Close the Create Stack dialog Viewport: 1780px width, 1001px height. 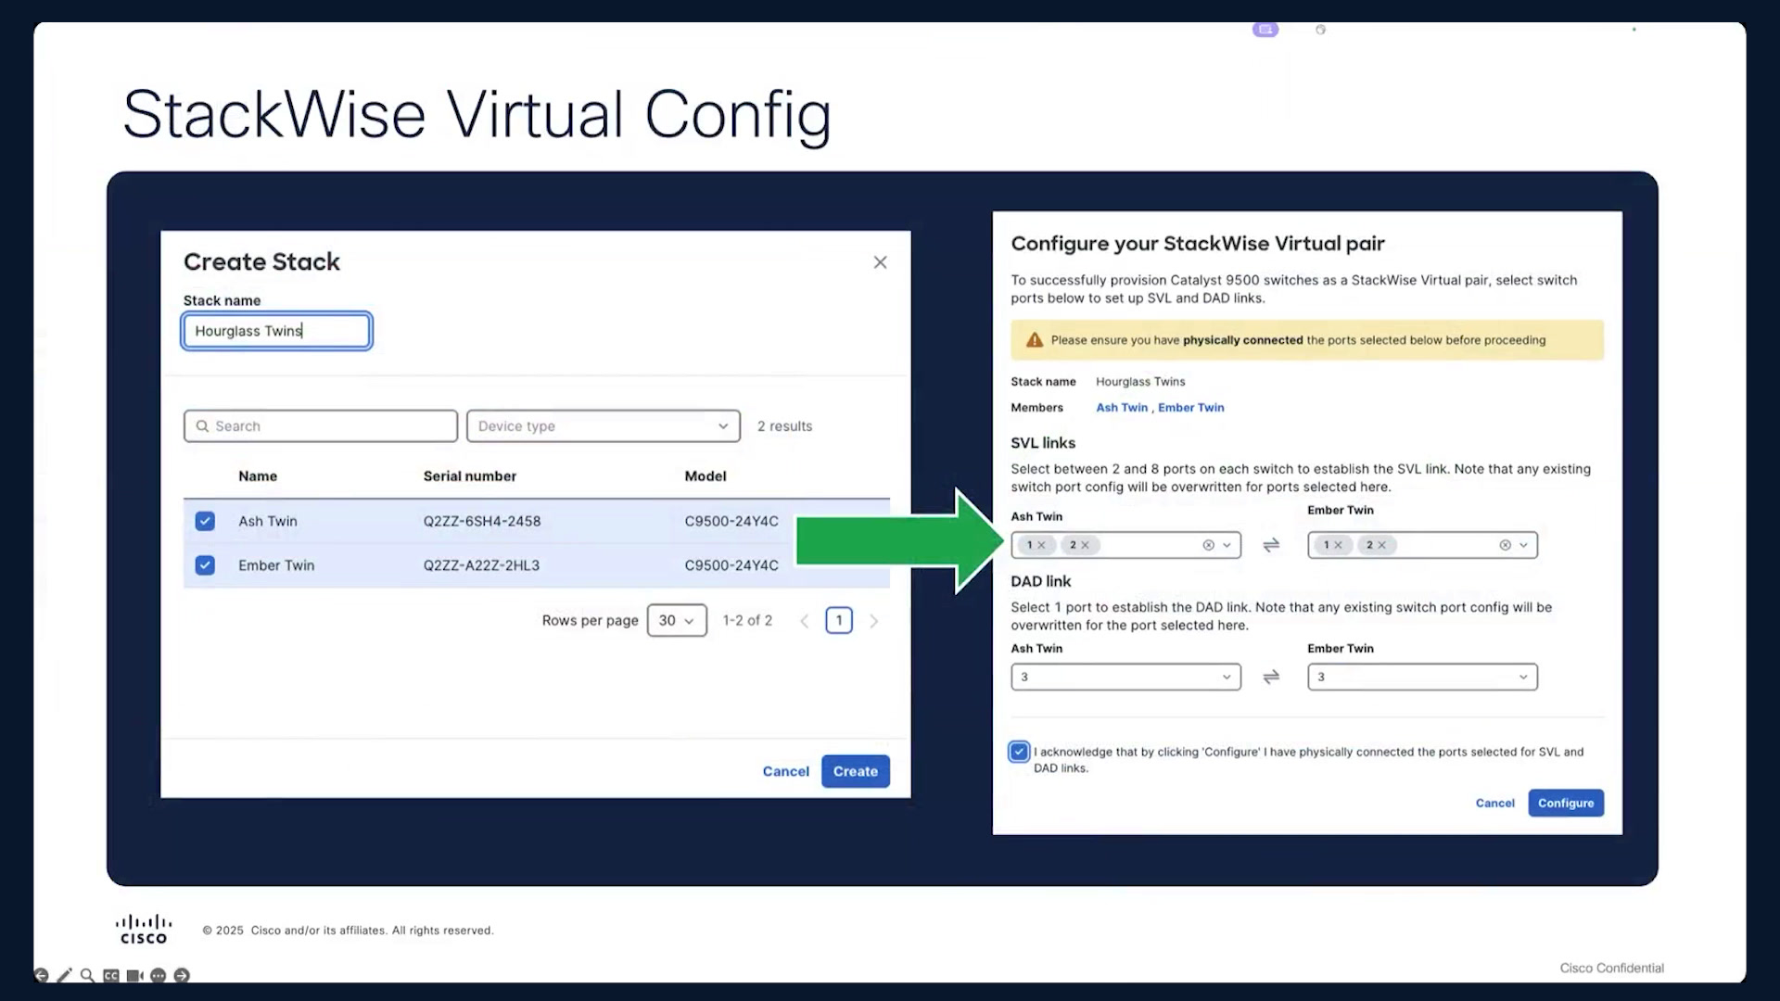[880, 262]
